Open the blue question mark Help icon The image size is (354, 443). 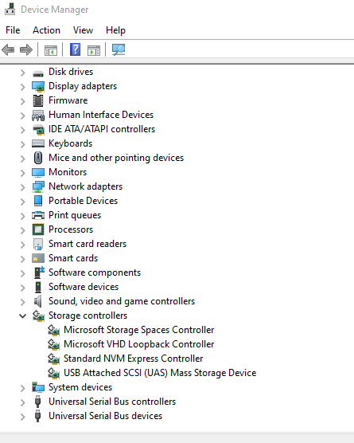[x=75, y=49]
